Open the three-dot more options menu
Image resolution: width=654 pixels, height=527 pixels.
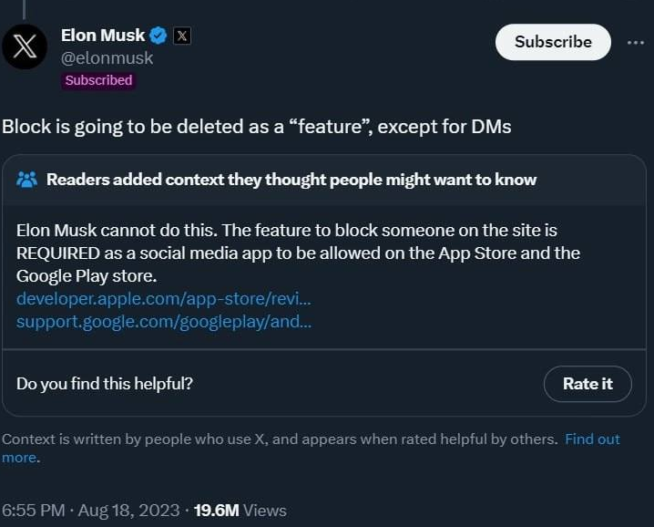pyautogui.click(x=636, y=43)
